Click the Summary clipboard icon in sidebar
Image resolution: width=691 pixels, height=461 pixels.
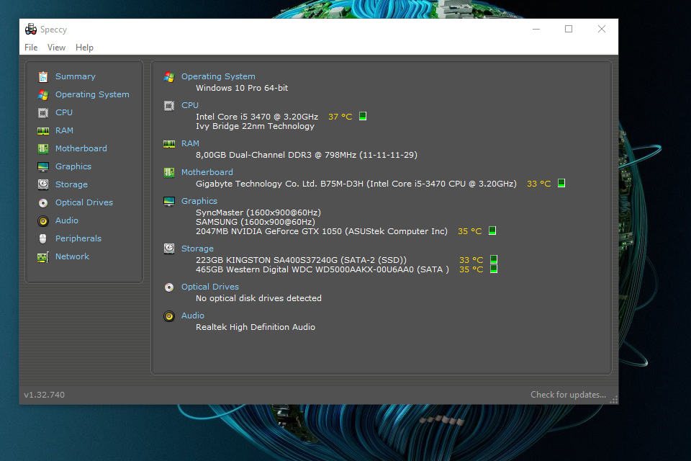click(x=43, y=76)
